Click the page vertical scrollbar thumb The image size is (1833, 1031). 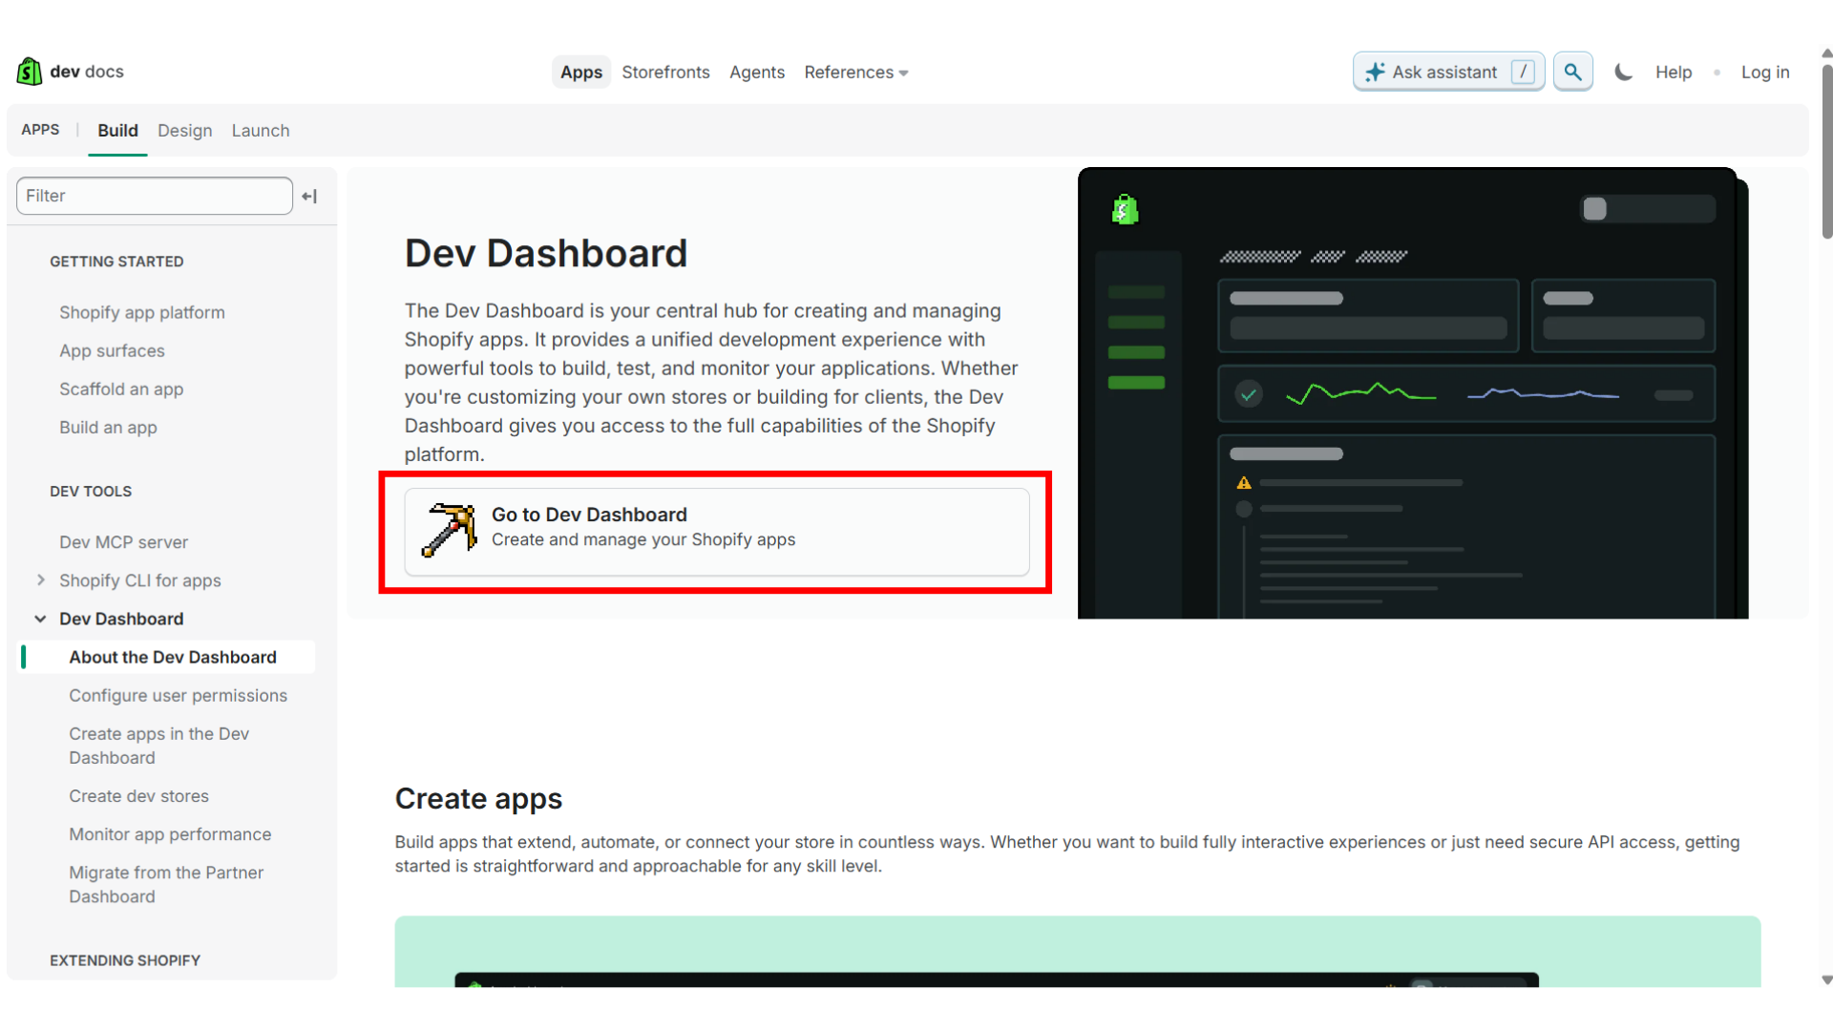click(x=1826, y=151)
